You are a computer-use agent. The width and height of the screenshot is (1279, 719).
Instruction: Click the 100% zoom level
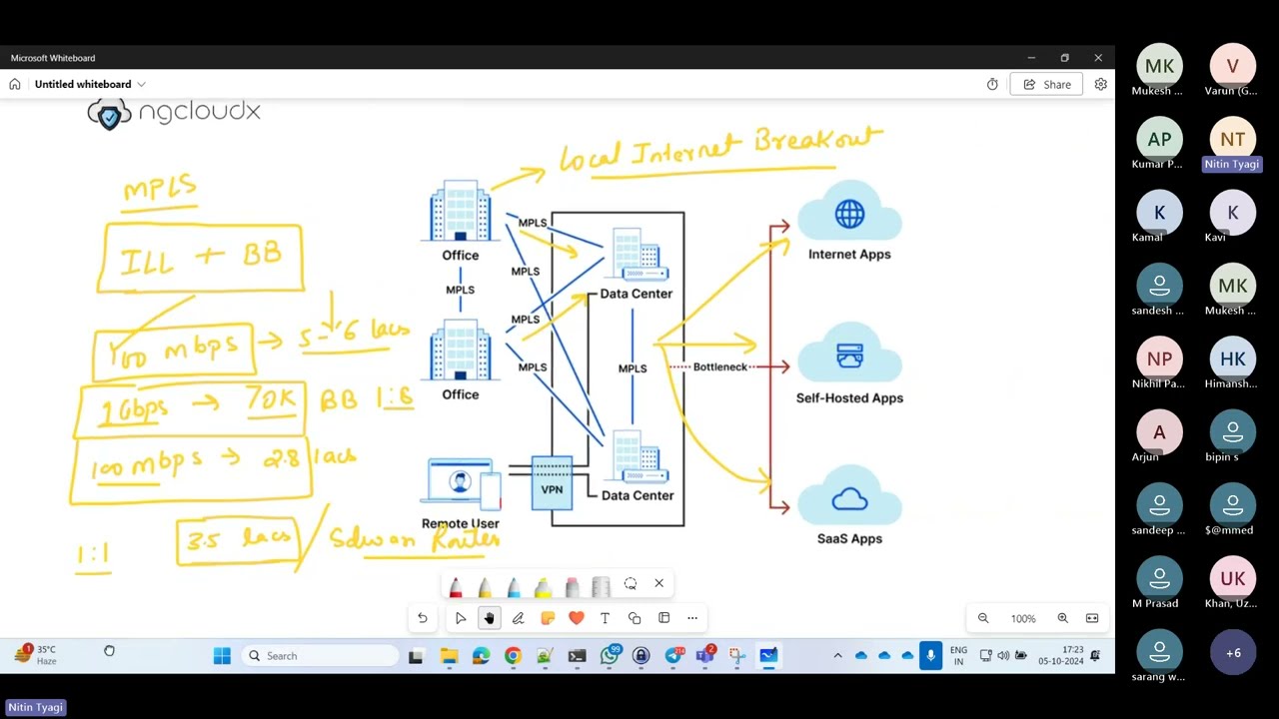tap(1023, 619)
